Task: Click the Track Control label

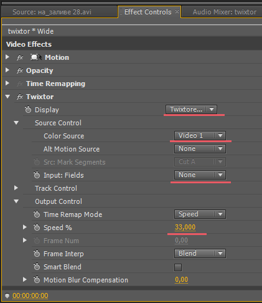Action: coord(56,188)
